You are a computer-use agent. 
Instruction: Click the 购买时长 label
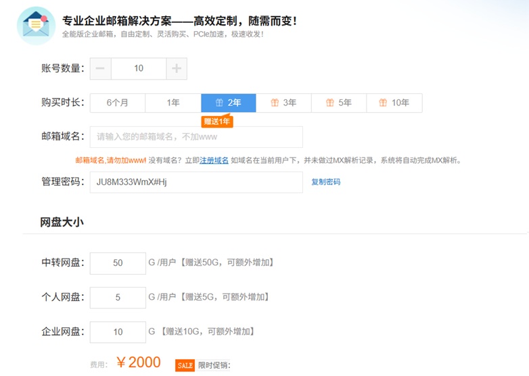(63, 103)
